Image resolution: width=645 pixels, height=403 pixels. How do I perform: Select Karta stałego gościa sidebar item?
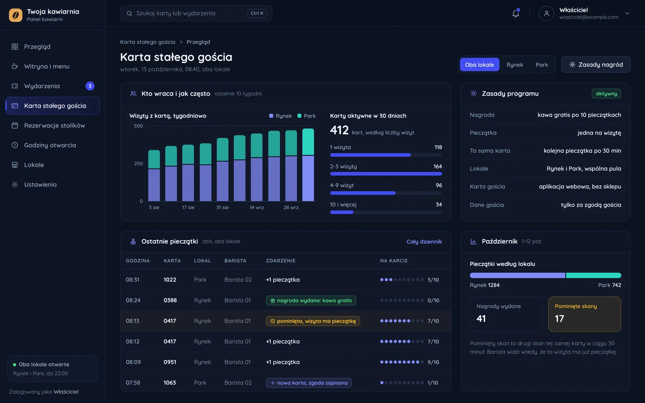tap(52, 106)
